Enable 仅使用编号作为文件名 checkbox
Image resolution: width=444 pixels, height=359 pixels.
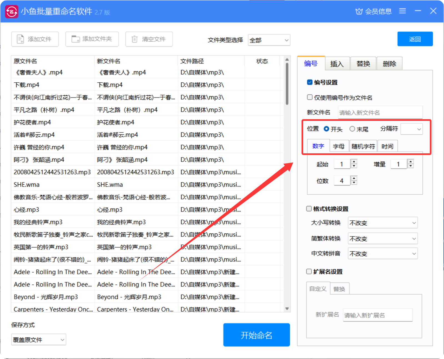point(310,97)
